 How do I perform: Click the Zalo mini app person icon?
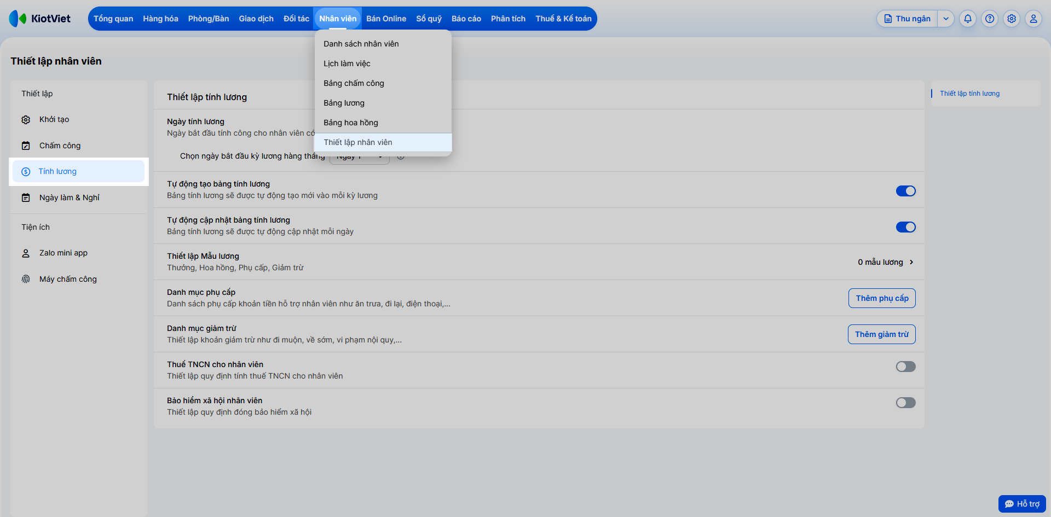click(x=26, y=253)
